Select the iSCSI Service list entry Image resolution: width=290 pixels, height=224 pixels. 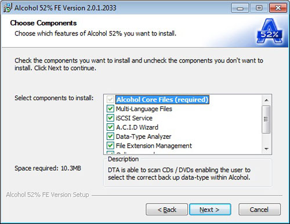point(134,118)
